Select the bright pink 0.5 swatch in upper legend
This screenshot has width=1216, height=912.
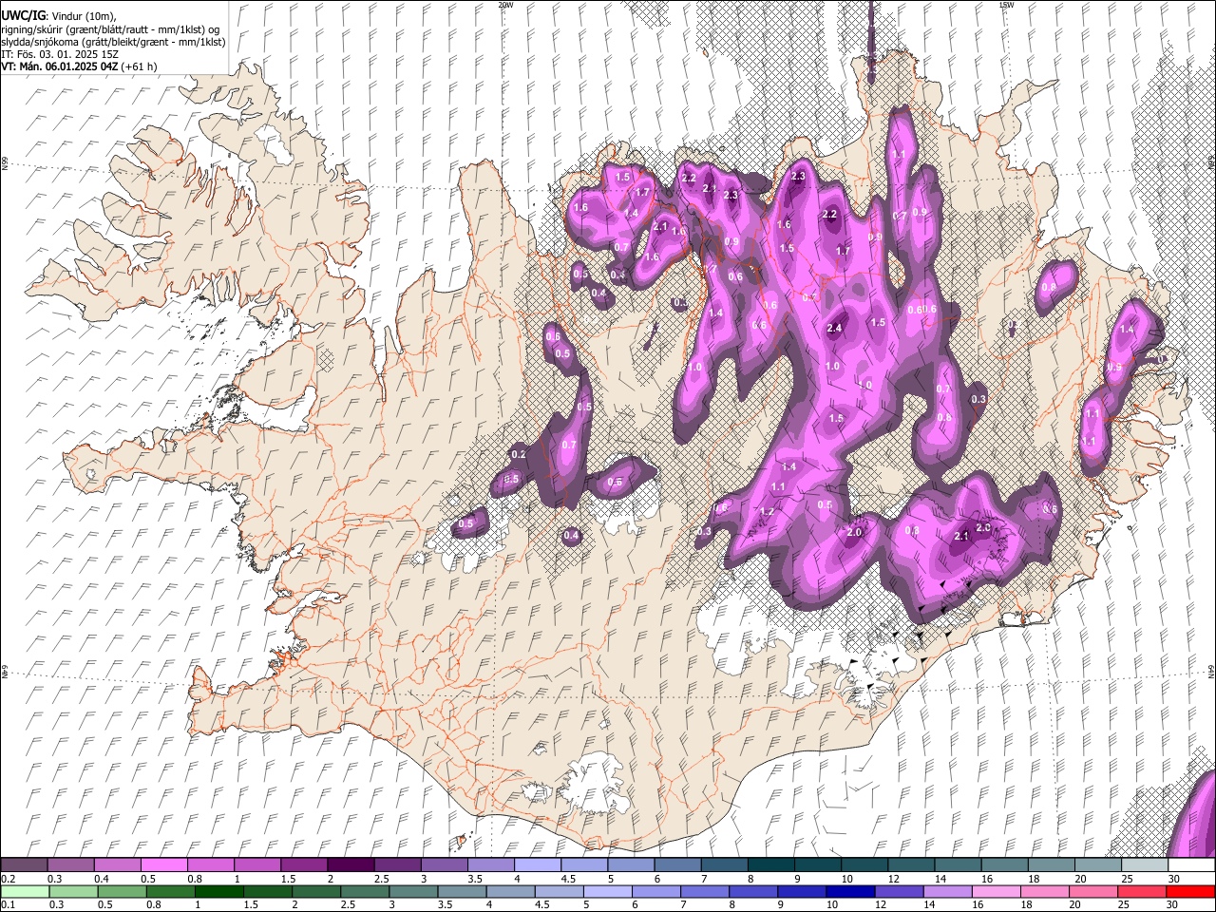pyautogui.click(x=164, y=864)
